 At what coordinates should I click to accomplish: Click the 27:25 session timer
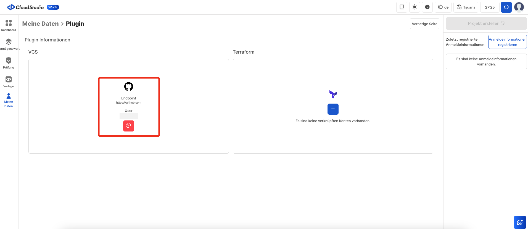490,7
